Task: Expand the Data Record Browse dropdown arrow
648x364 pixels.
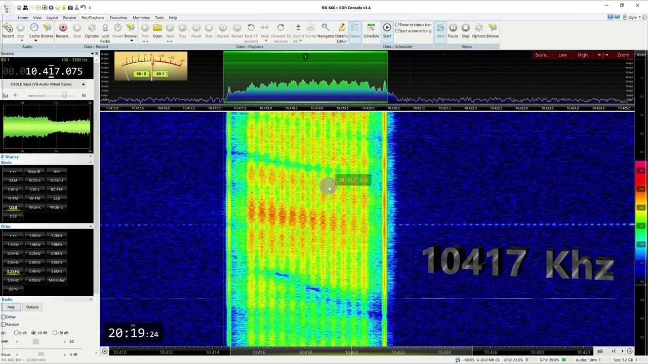Action: (x=131, y=41)
